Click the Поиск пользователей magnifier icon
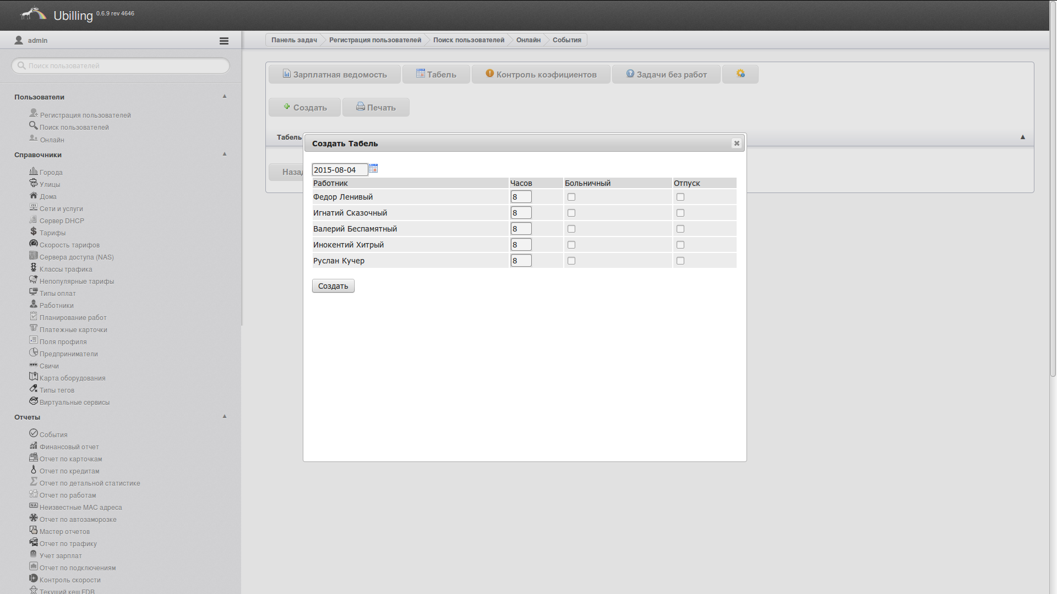 (34, 126)
